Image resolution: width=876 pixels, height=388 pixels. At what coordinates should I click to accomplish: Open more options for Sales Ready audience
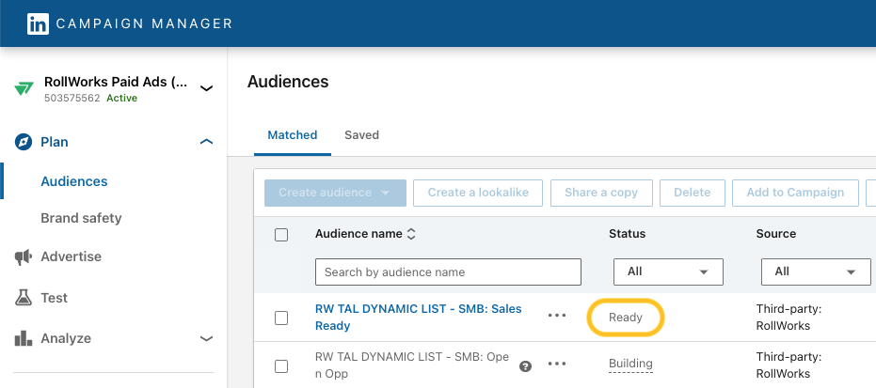[557, 316]
